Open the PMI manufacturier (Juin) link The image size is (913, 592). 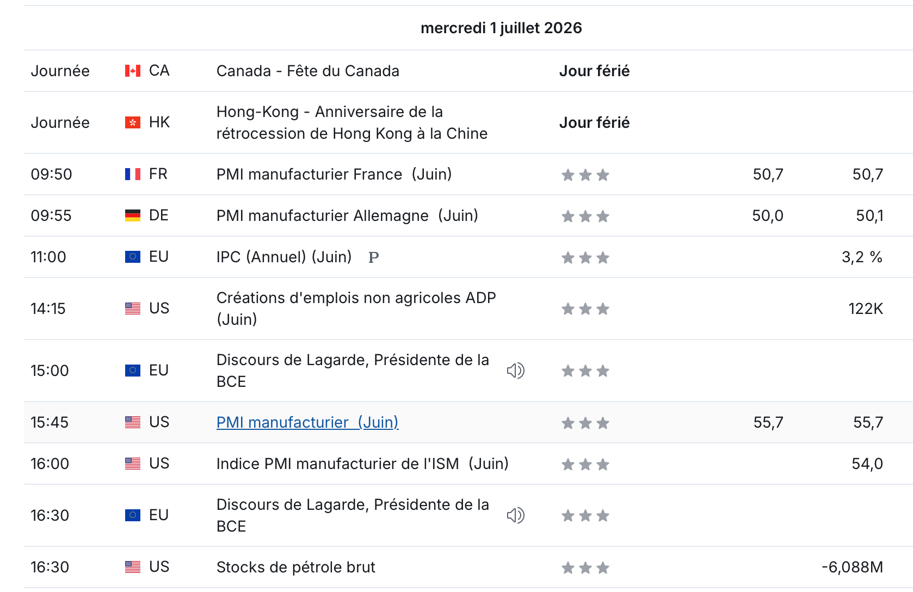point(307,422)
